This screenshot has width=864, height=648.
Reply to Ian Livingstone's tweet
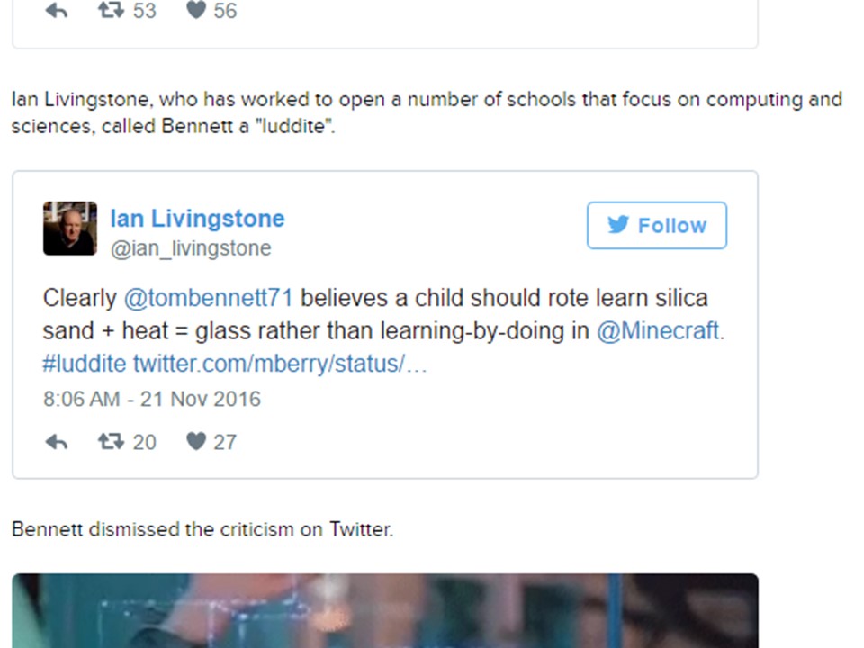click(x=56, y=442)
